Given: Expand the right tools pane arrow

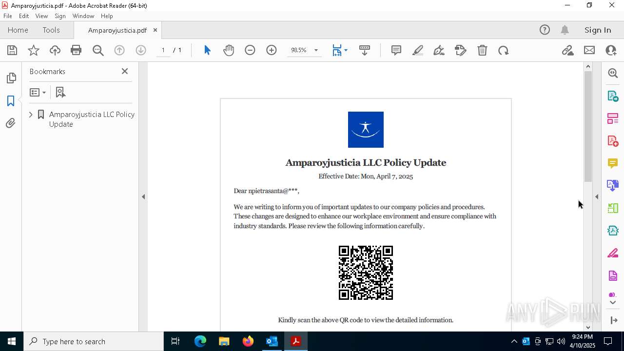Looking at the screenshot, I should tap(597, 196).
